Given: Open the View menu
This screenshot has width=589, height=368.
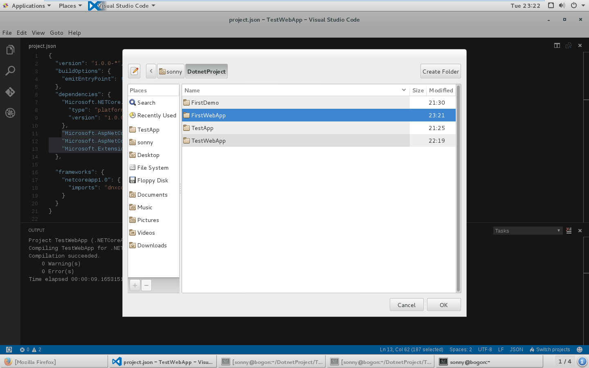Looking at the screenshot, I should click(x=38, y=33).
